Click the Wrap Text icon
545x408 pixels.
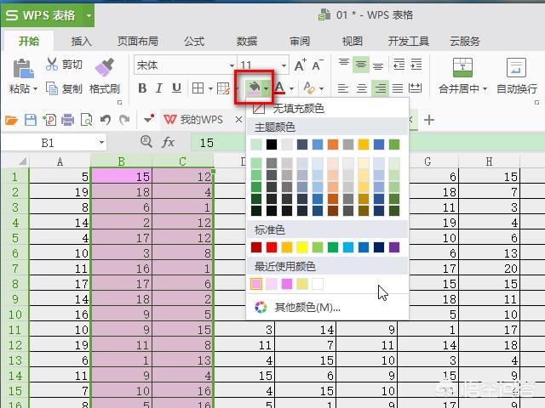(516, 68)
